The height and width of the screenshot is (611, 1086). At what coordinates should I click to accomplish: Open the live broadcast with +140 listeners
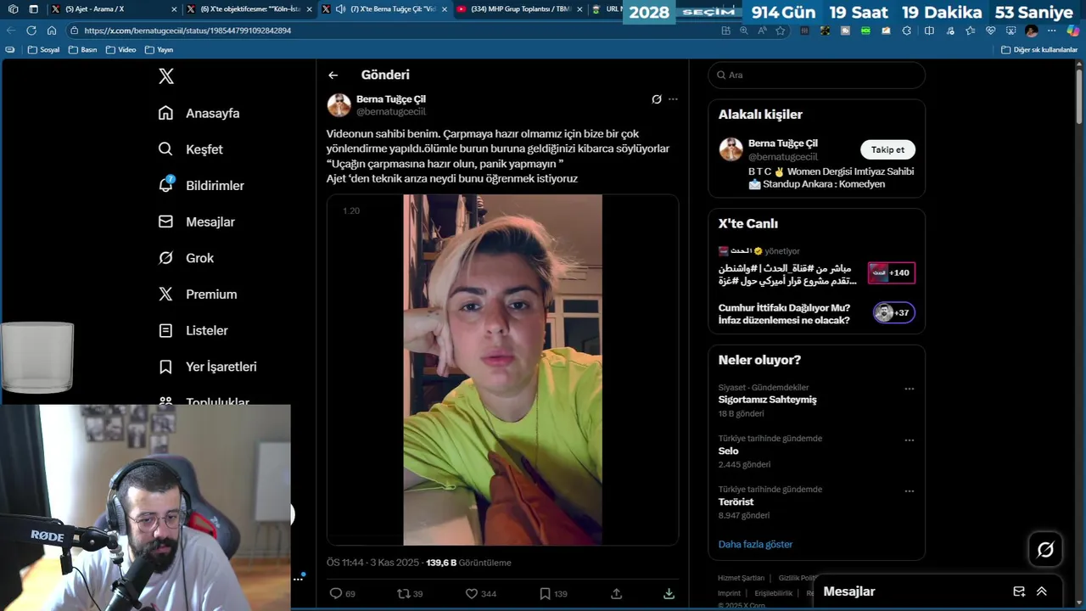coord(891,272)
